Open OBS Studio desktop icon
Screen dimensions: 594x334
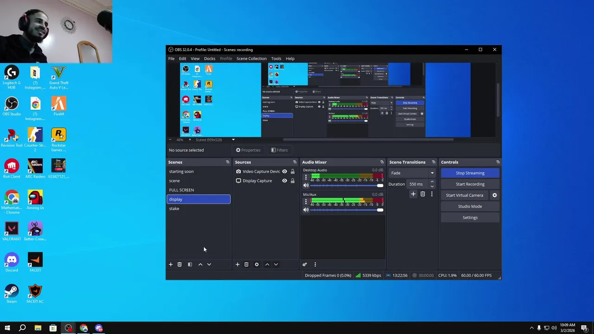click(x=12, y=106)
